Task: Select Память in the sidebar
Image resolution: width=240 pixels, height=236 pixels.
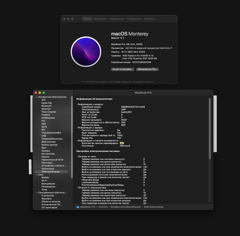Action: click(x=45, y=157)
